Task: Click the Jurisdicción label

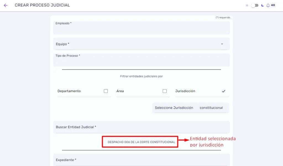Action: pyautogui.click(x=185, y=91)
